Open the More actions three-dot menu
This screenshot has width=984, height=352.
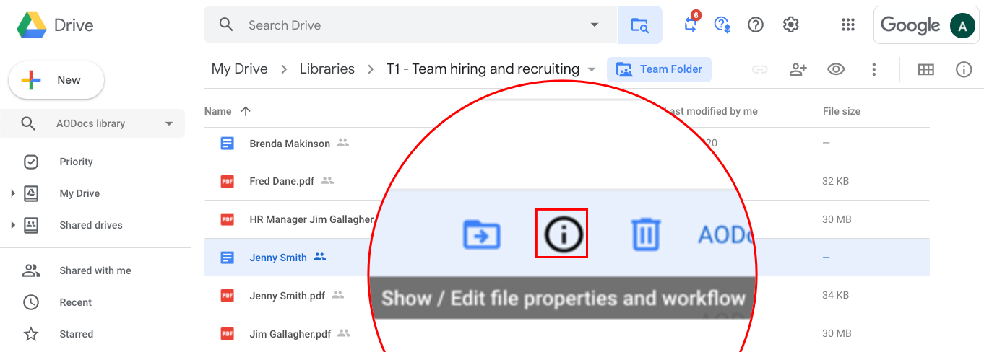[874, 69]
